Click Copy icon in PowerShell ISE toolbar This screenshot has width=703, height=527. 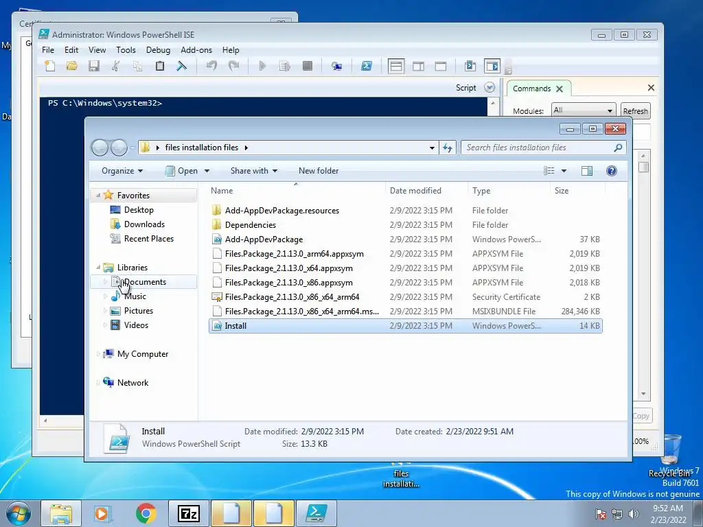coord(137,67)
